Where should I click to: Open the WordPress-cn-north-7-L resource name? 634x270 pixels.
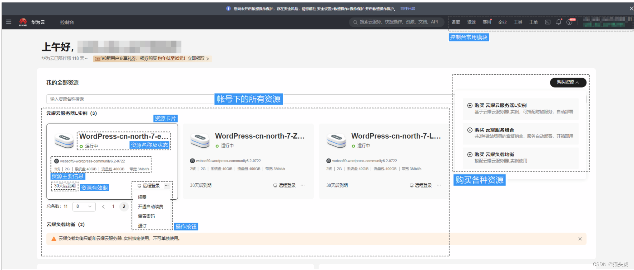pos(396,136)
